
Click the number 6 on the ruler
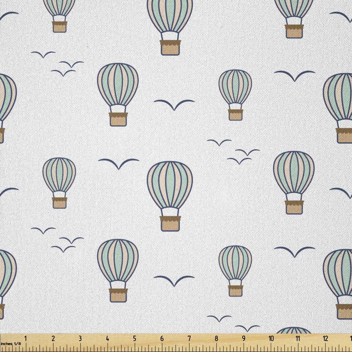pyautogui.click(x=162, y=338)
